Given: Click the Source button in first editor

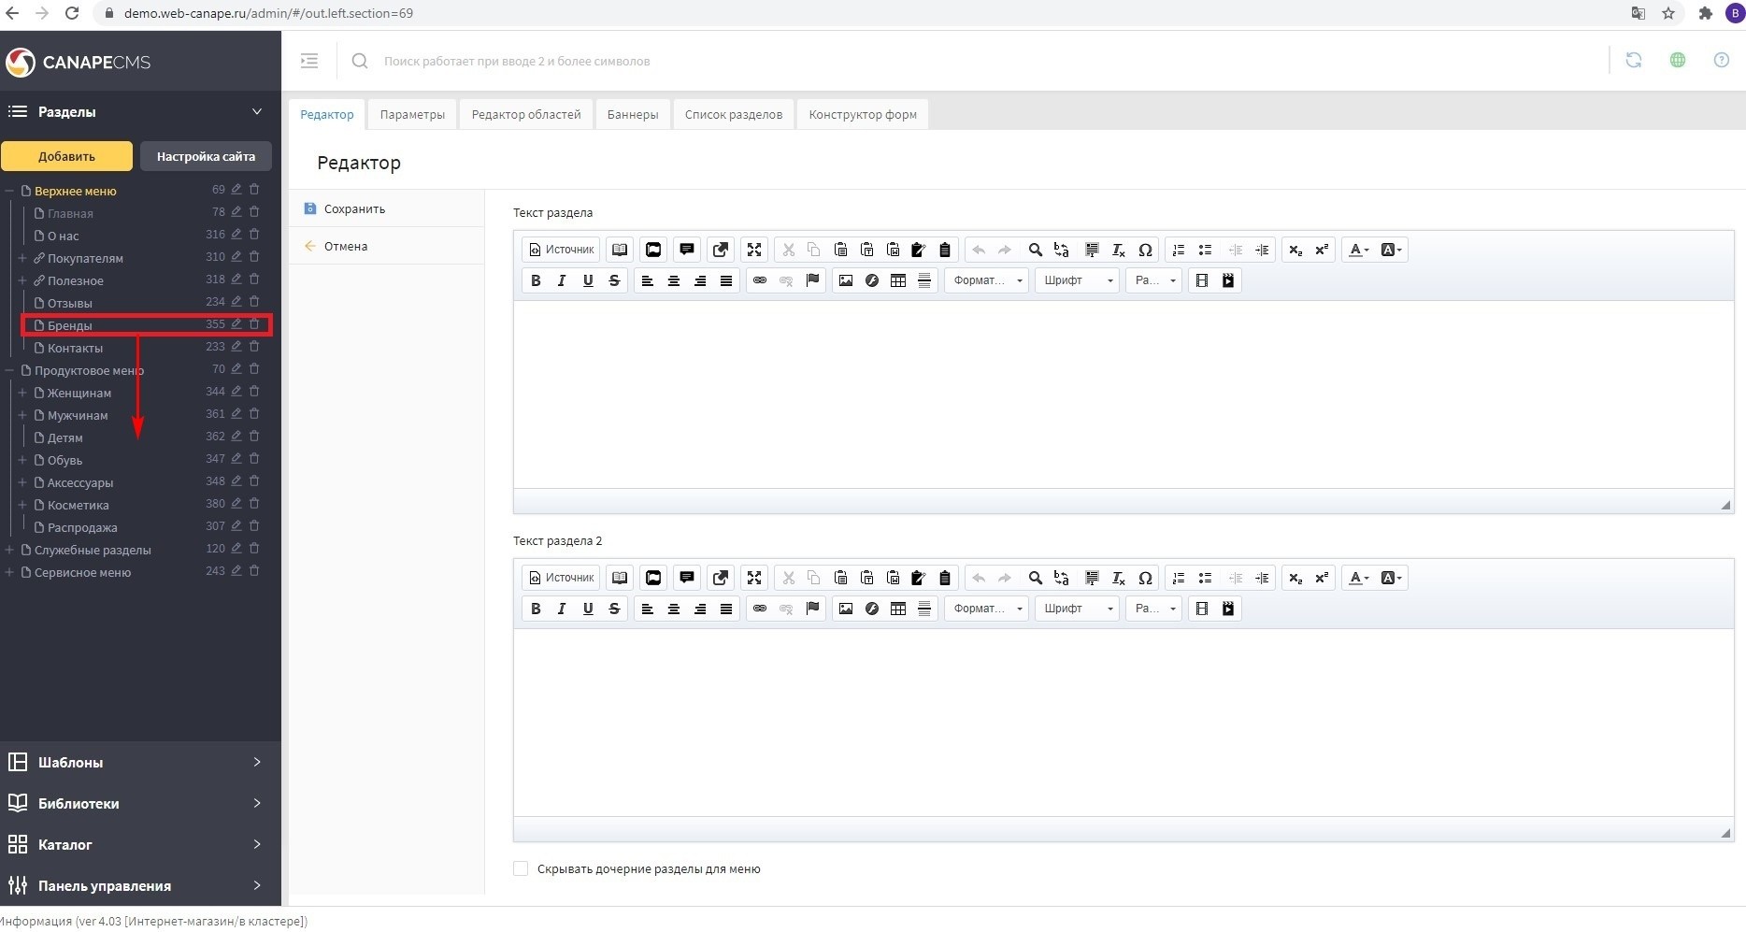Looking at the screenshot, I should click(561, 250).
